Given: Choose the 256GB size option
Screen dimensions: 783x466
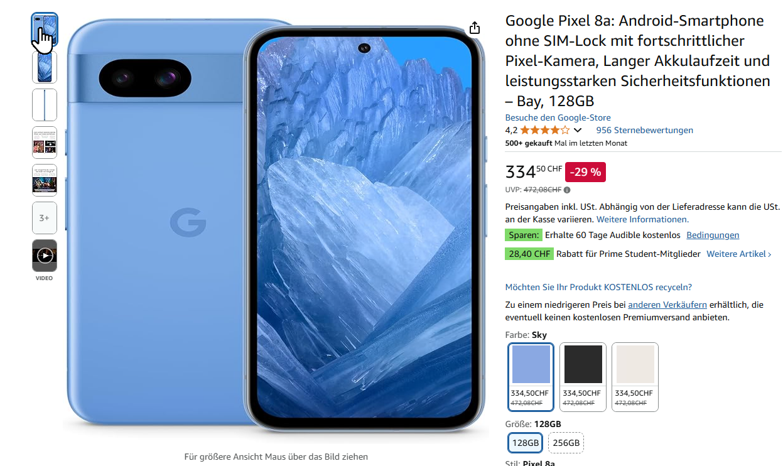Looking at the screenshot, I should [566, 443].
